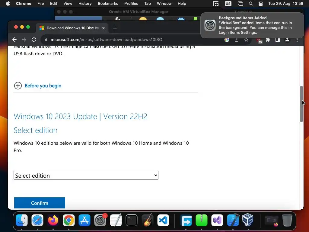Click the blue arrow app in the Dock
Image resolution: width=309 pixels, height=232 pixels.
186,220
